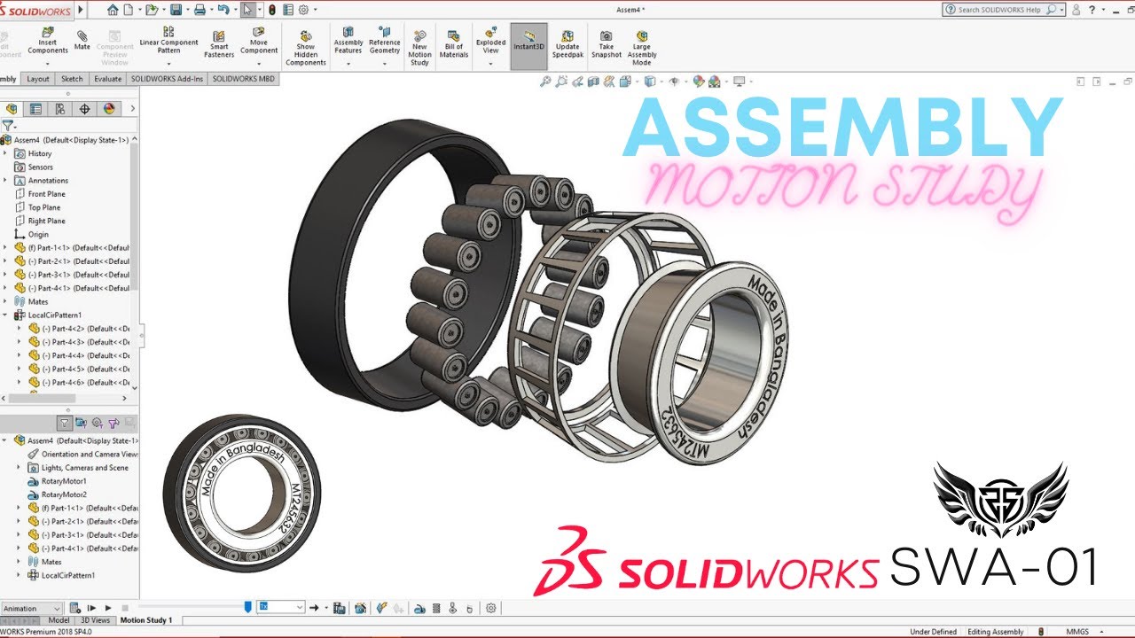The width and height of the screenshot is (1135, 638).
Task: Click the Spring icon in motion toolbar
Action: click(x=436, y=608)
